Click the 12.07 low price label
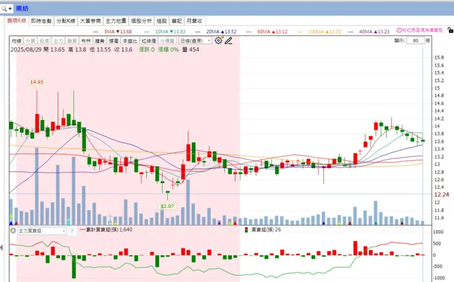The height and width of the screenshot is (282, 454). 167,206
